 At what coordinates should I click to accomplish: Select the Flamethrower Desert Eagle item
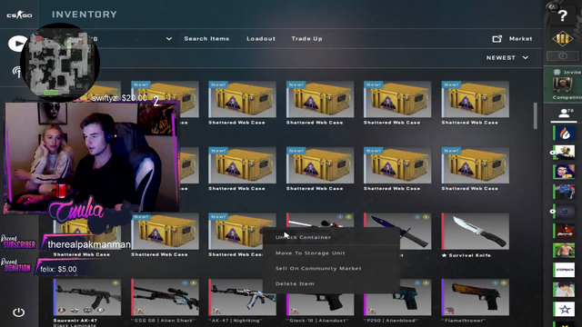pyautogui.click(x=475, y=301)
